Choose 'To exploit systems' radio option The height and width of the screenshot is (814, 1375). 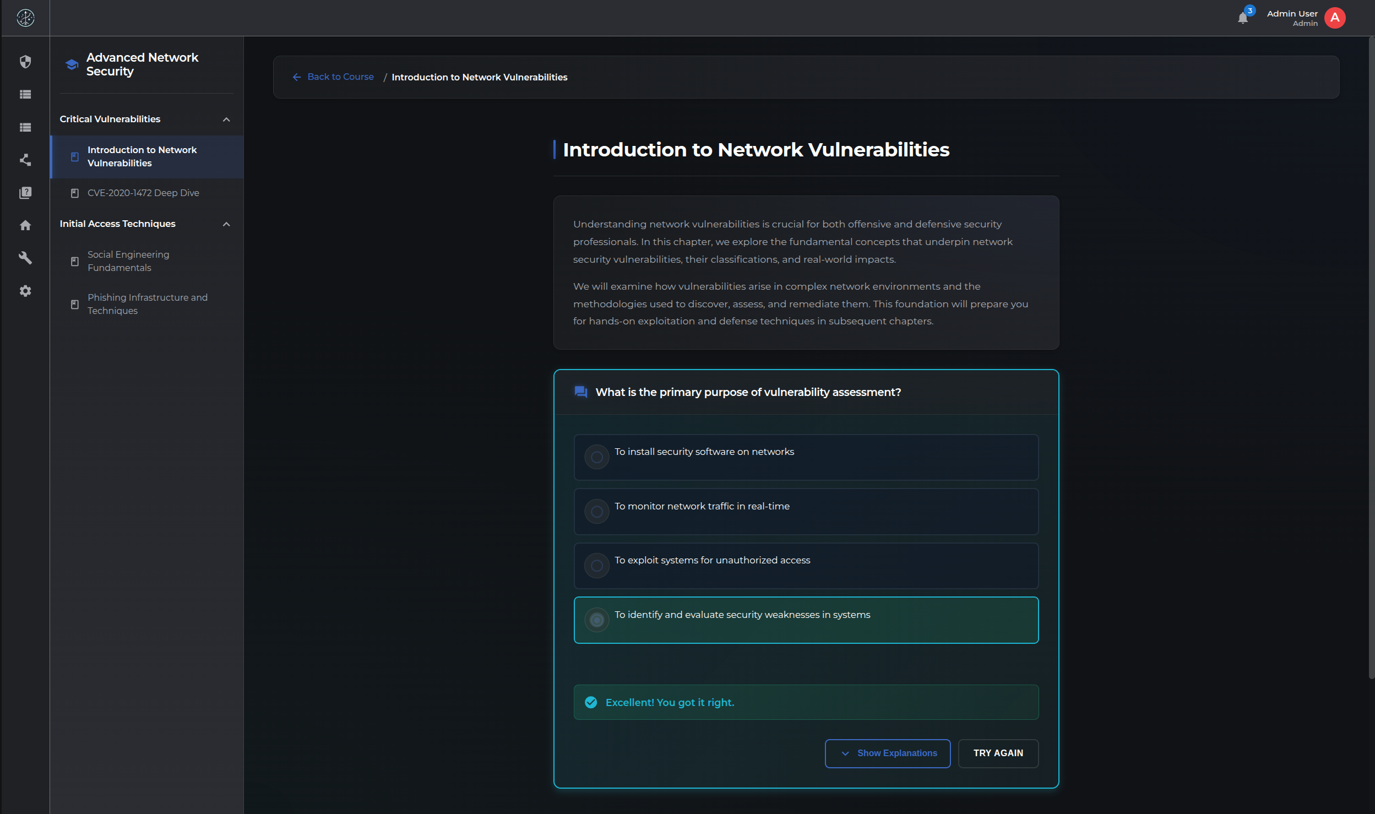point(596,566)
